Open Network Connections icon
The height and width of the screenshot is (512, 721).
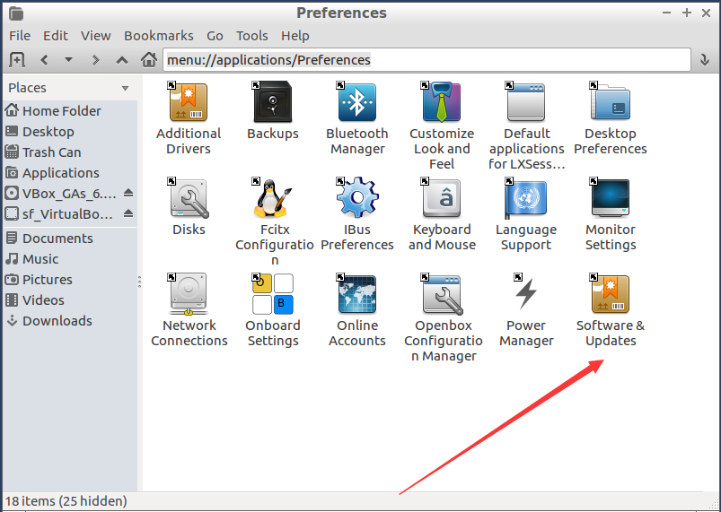(189, 294)
